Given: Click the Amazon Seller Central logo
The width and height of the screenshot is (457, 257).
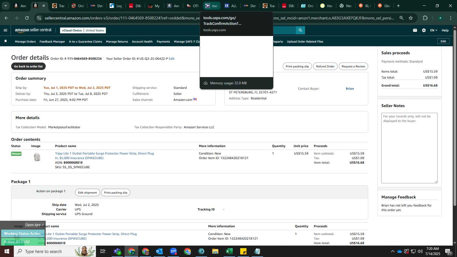Looking at the screenshot, I should click(33, 30).
